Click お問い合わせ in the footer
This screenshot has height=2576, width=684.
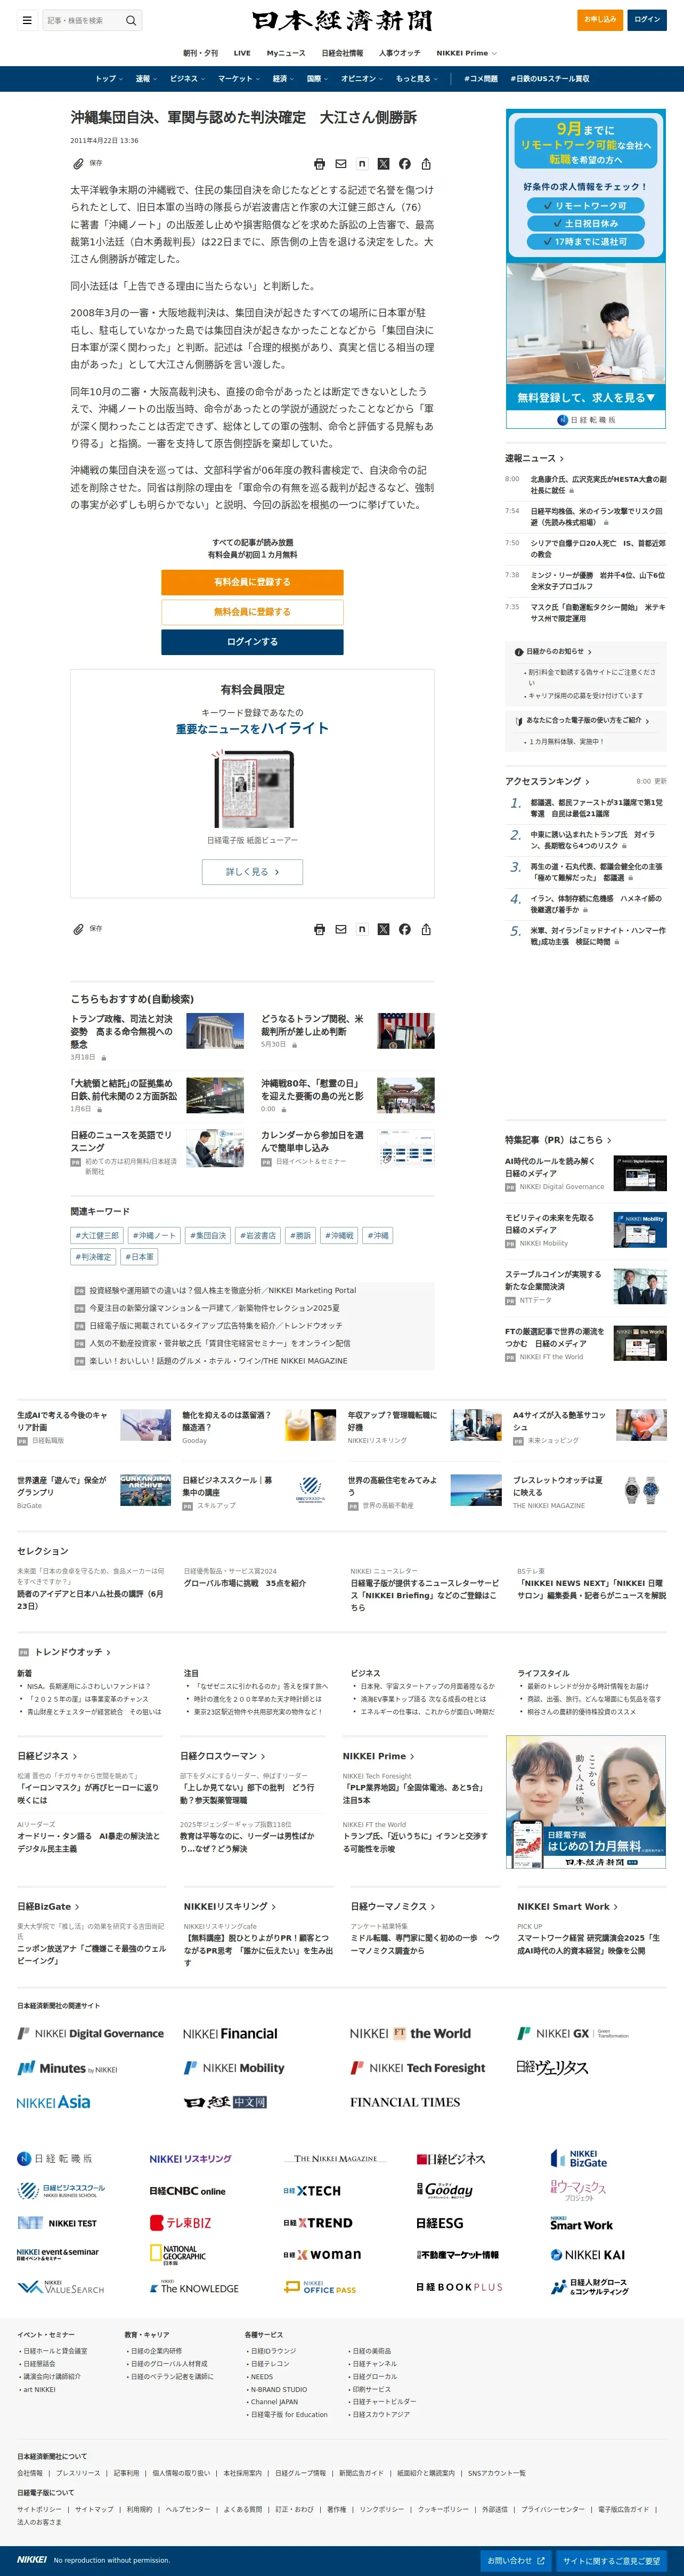[515, 2560]
